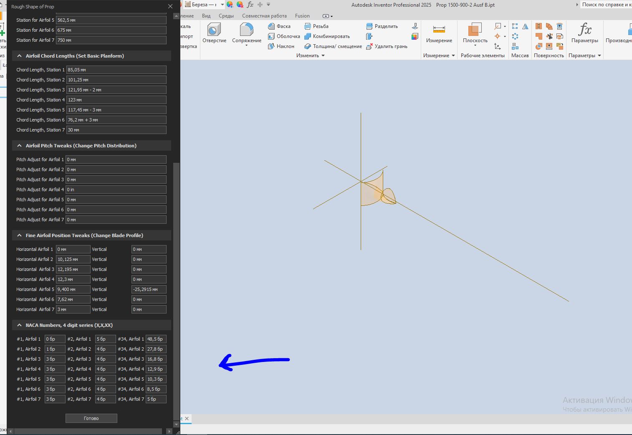632x435 pixels.
Task: Select the Удалить грань tool
Action: [387, 46]
